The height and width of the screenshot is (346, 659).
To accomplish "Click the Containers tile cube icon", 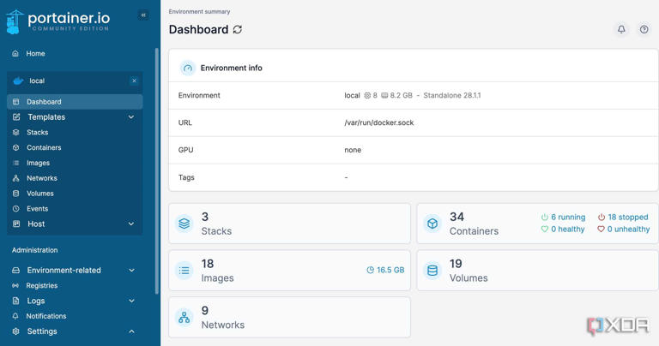I will click(x=432, y=224).
